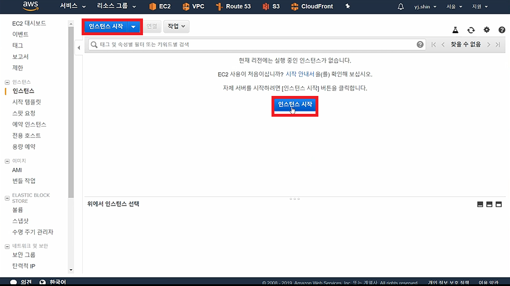Viewport: 510px width, 286px height.
Task: Open 스팟 요청 in sidebar
Action: pos(24,113)
